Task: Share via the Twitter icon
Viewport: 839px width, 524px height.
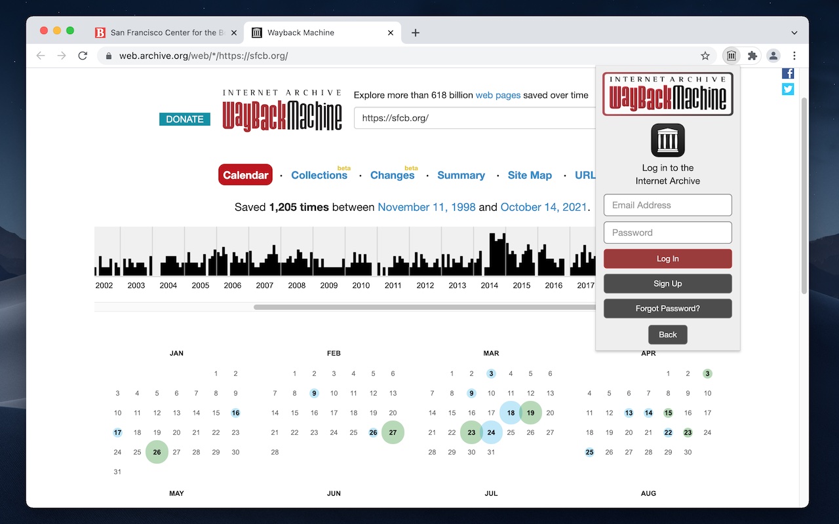Action: (x=788, y=88)
